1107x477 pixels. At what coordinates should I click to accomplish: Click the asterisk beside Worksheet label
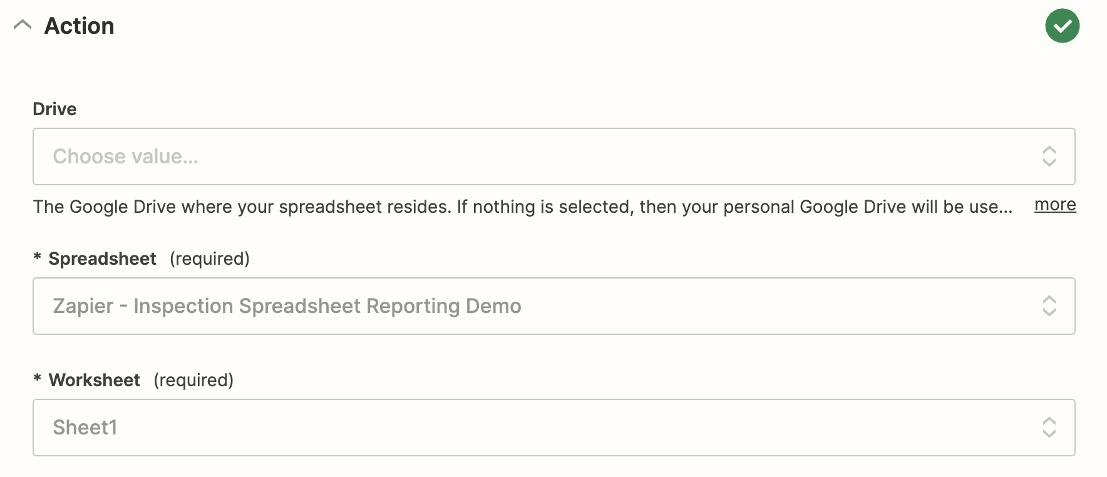(x=38, y=378)
